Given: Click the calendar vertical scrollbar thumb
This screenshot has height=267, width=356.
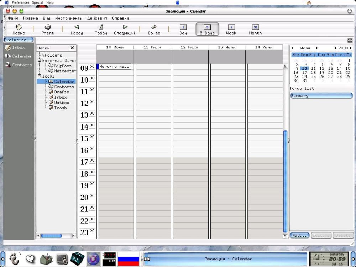Looking at the screenshot, I should coord(286,181).
